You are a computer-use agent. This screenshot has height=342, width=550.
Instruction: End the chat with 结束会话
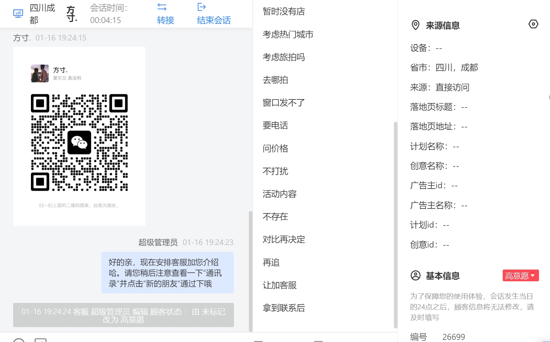(x=214, y=13)
